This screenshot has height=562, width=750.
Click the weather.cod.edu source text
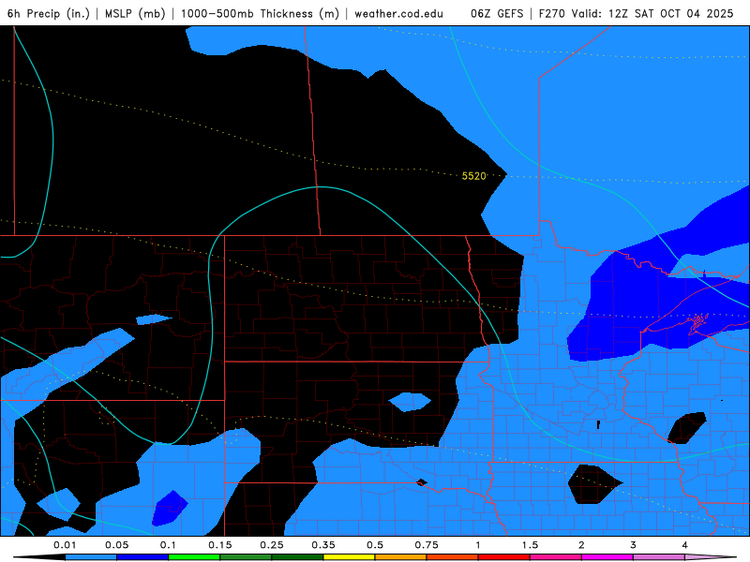(399, 13)
